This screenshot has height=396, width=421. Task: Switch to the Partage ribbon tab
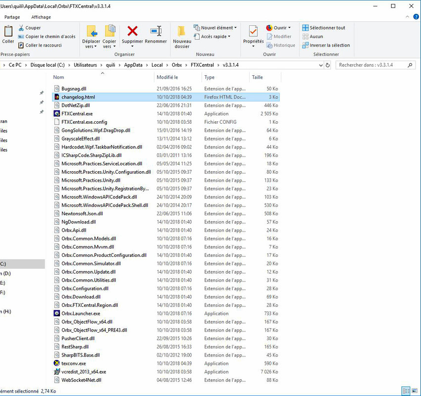pyautogui.click(x=12, y=17)
